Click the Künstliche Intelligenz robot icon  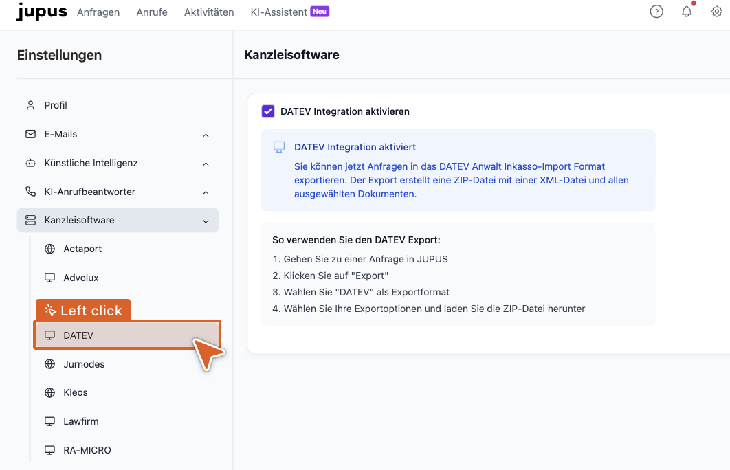click(x=31, y=163)
